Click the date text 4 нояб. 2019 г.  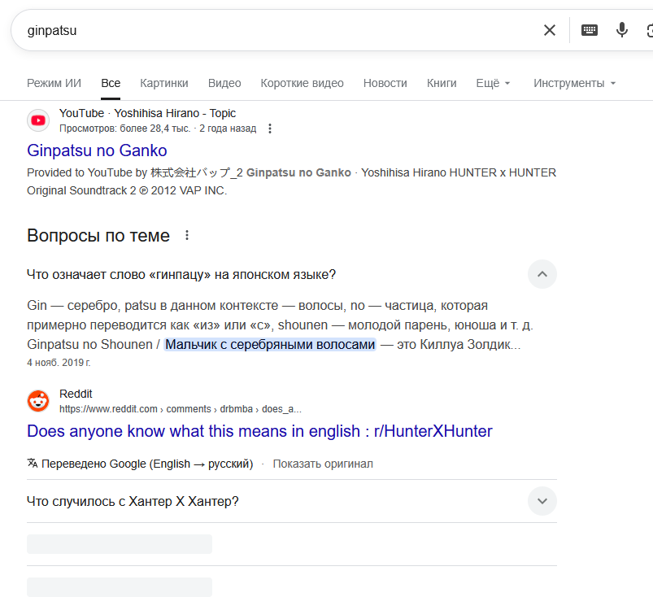[59, 363]
